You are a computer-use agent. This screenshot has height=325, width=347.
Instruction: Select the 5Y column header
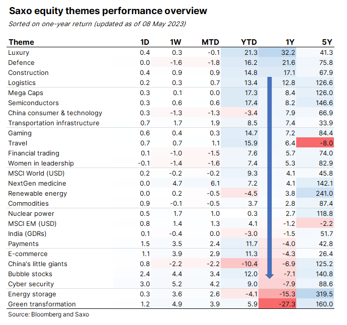pyautogui.click(x=327, y=42)
